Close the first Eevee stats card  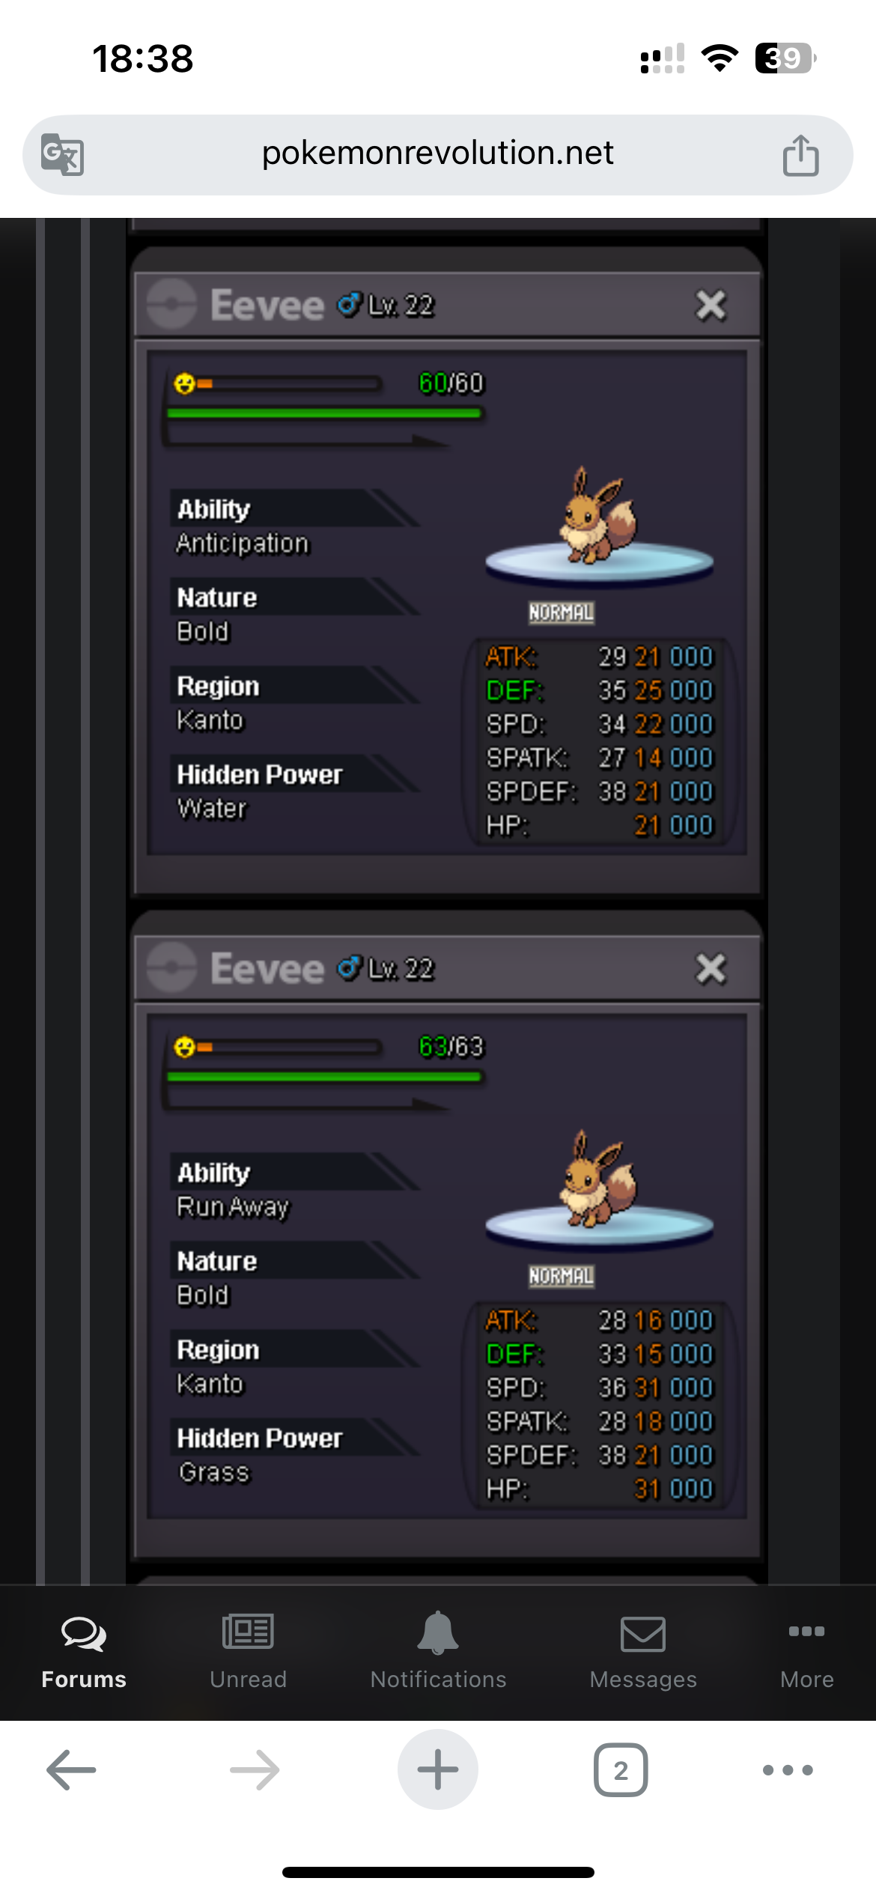click(711, 306)
